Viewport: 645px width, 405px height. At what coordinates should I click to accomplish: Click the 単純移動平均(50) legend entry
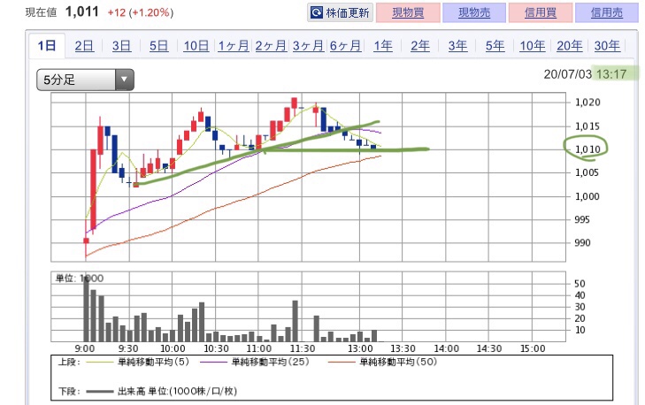398,362
